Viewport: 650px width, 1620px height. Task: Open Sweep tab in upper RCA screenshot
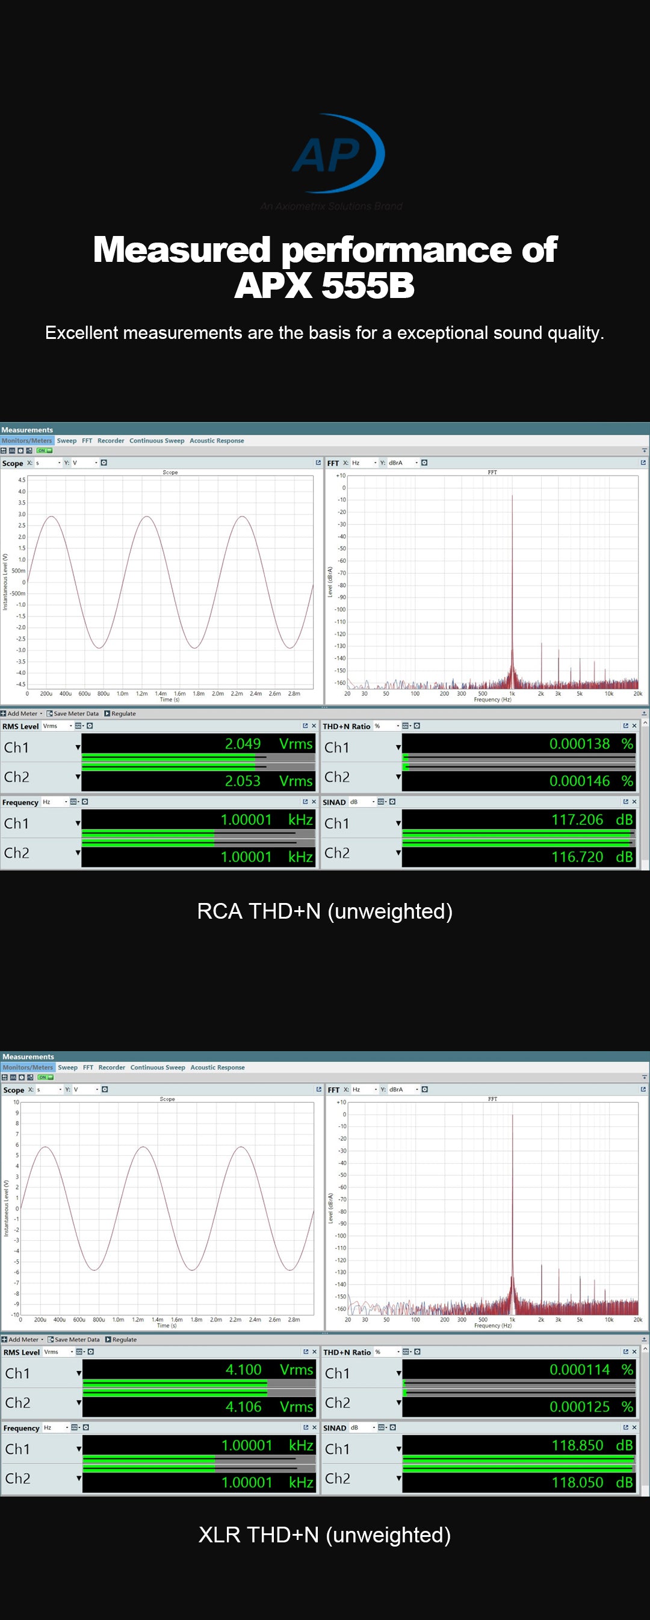[x=67, y=440]
